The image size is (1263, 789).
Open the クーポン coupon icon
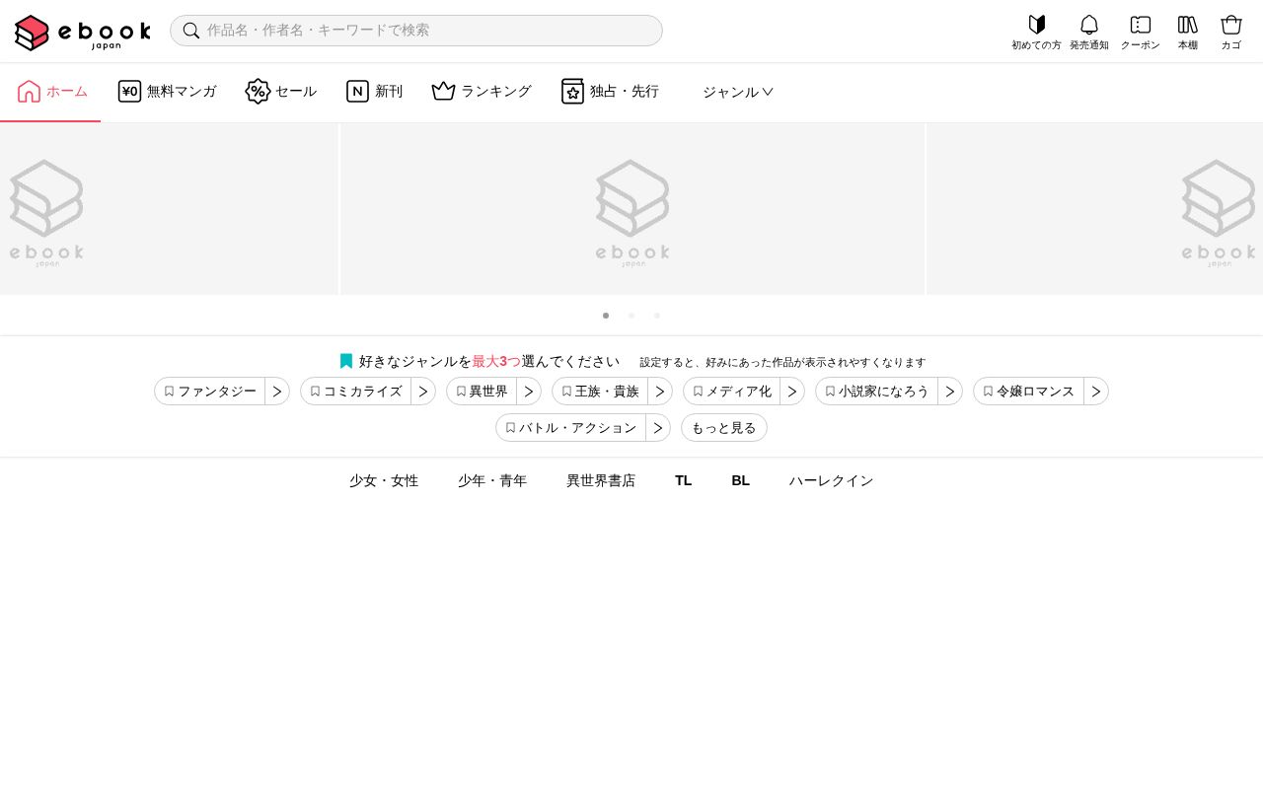(x=1141, y=33)
